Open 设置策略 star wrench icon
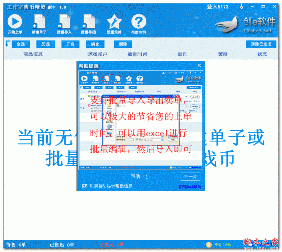282x252 pixels. 114,21
